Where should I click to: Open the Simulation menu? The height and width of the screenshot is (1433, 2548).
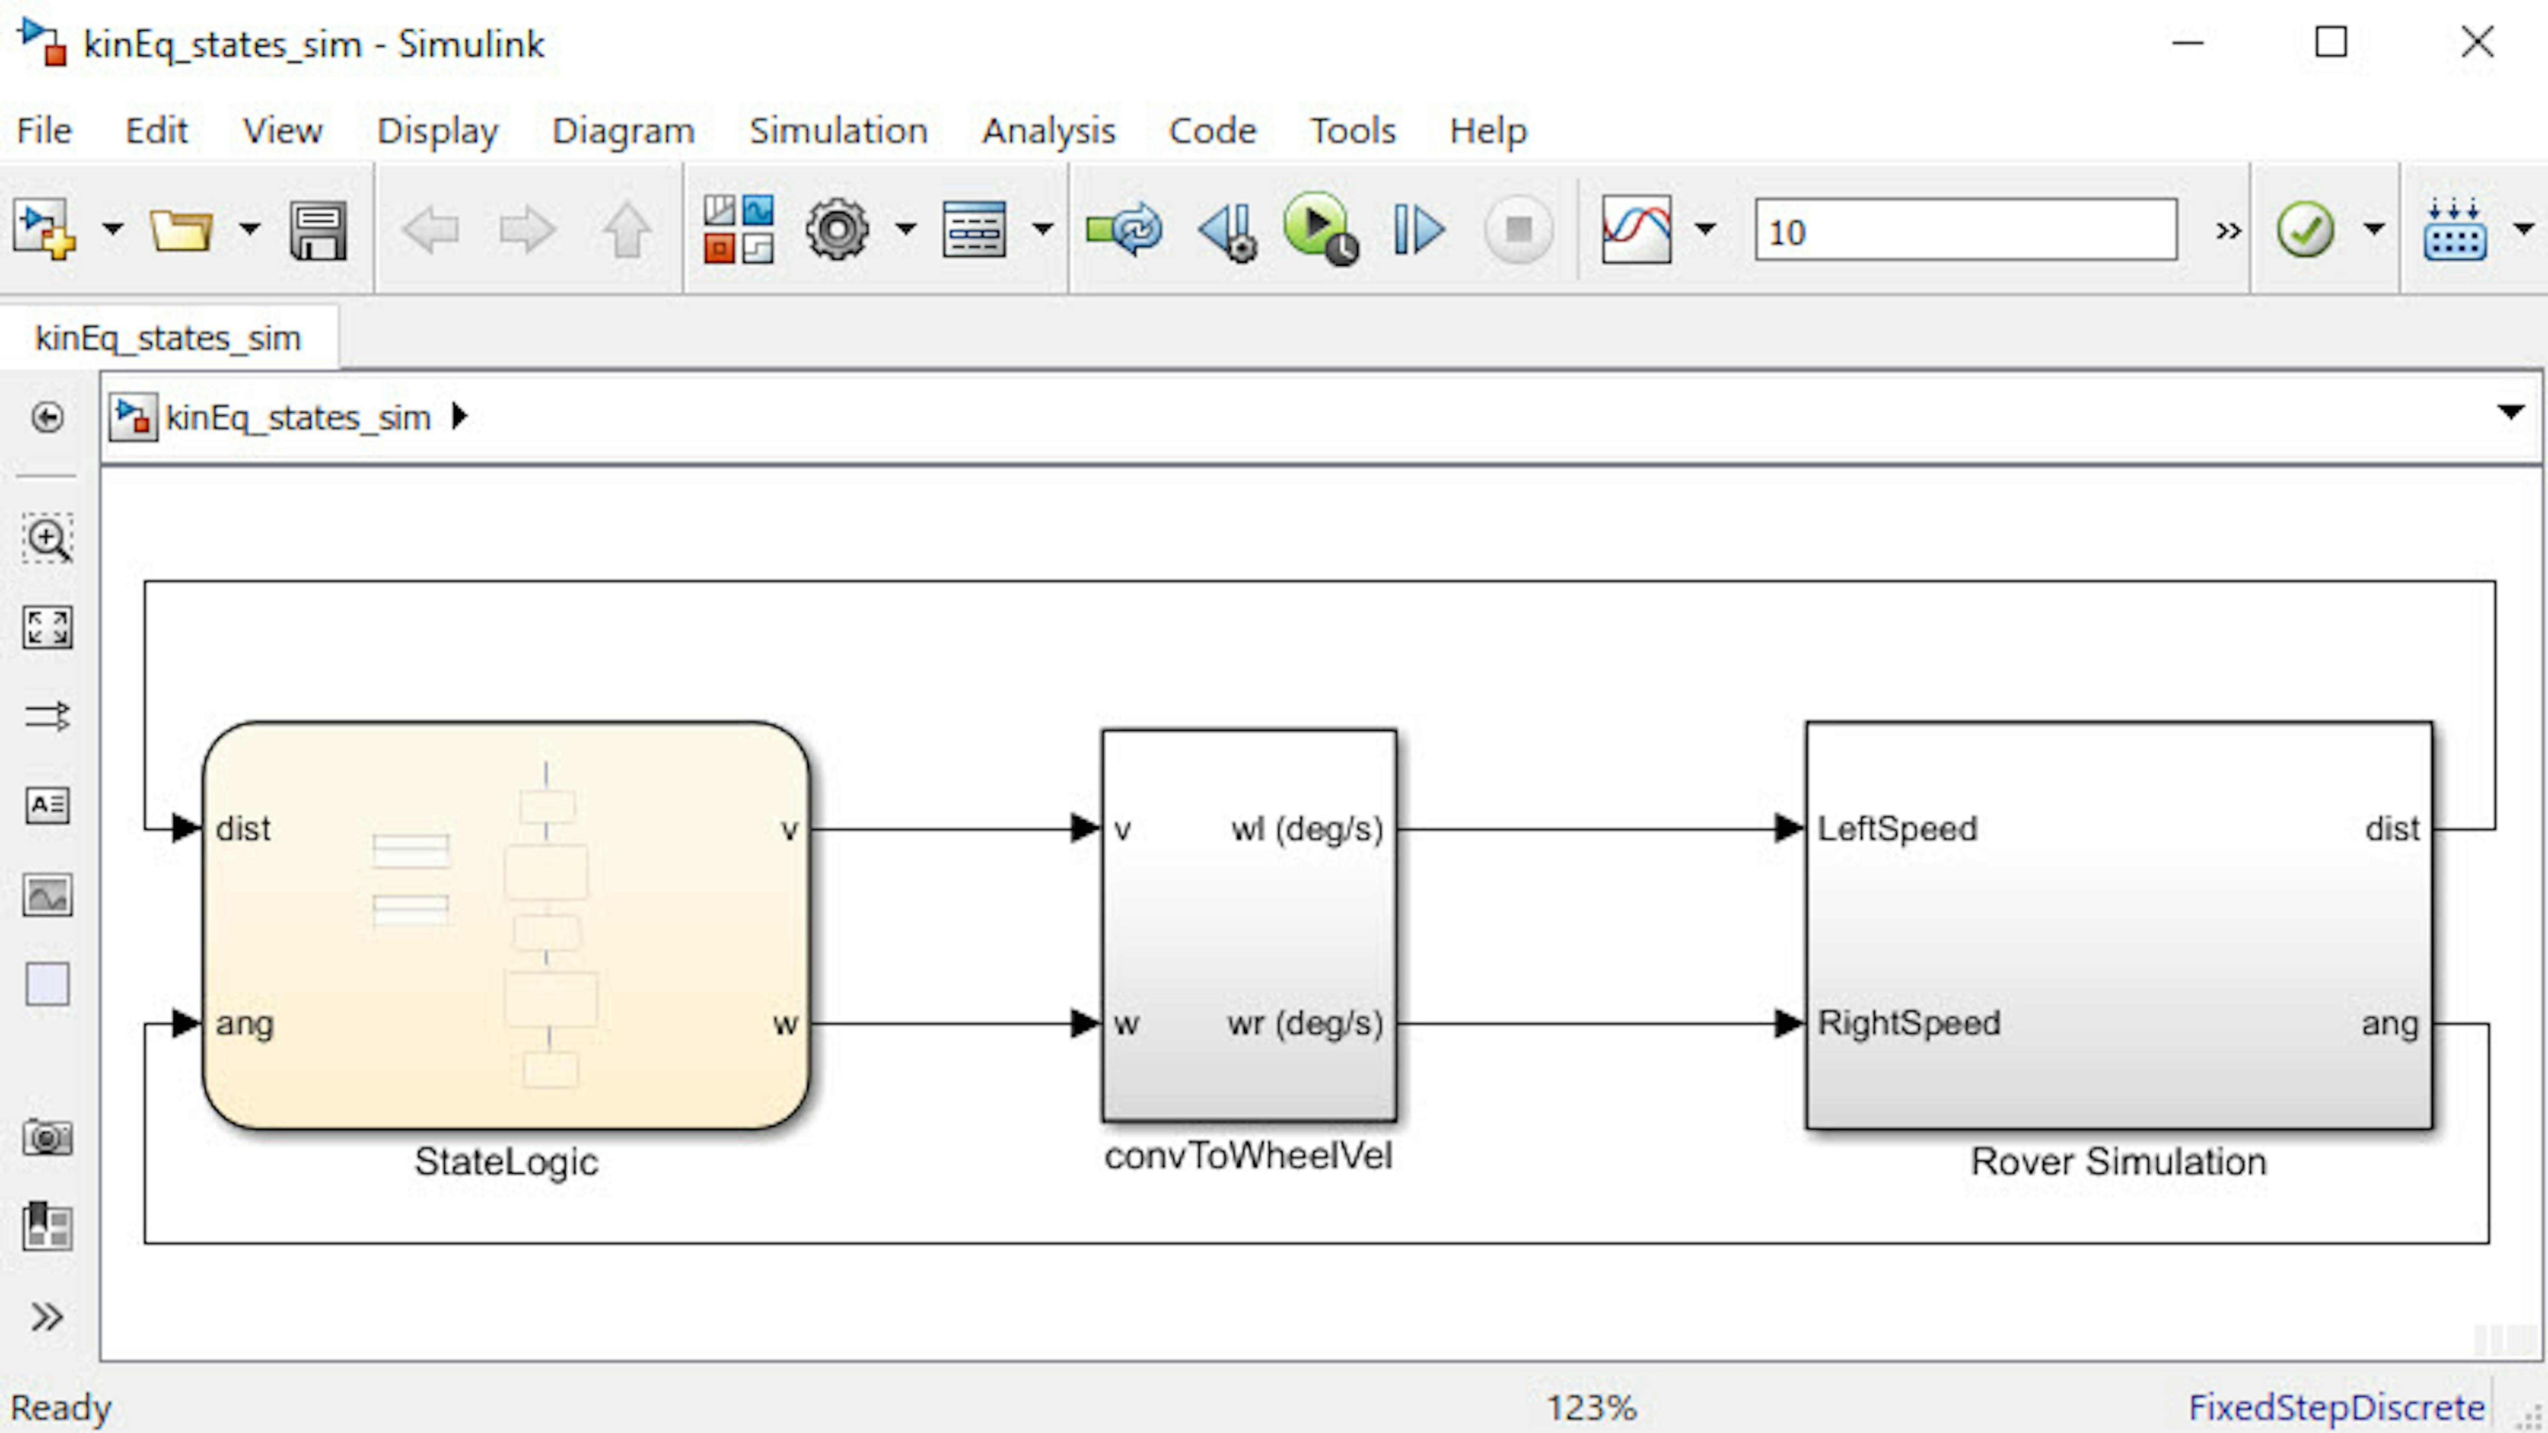pyautogui.click(x=839, y=130)
